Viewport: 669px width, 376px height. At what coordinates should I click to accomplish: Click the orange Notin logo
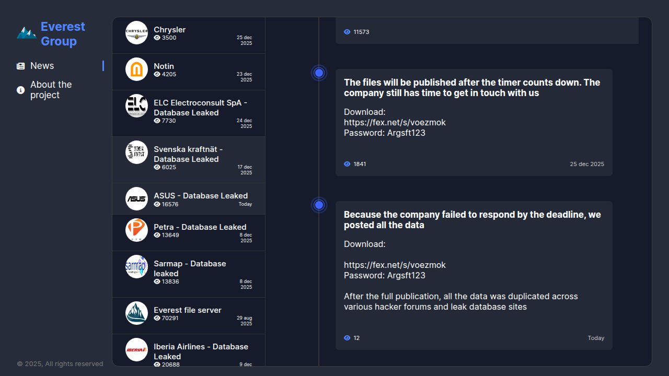(137, 69)
